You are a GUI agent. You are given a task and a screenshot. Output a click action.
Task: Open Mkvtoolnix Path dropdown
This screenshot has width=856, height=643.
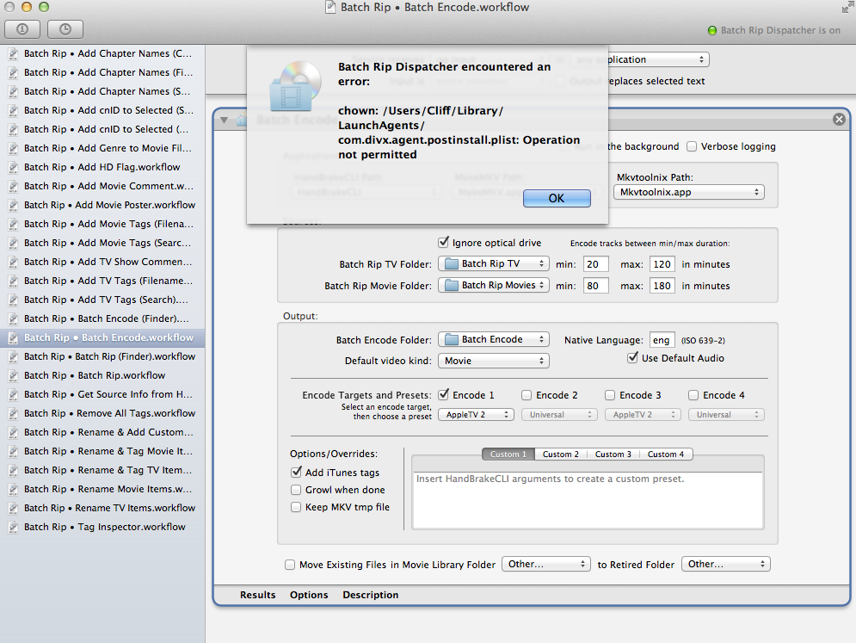[x=688, y=192]
